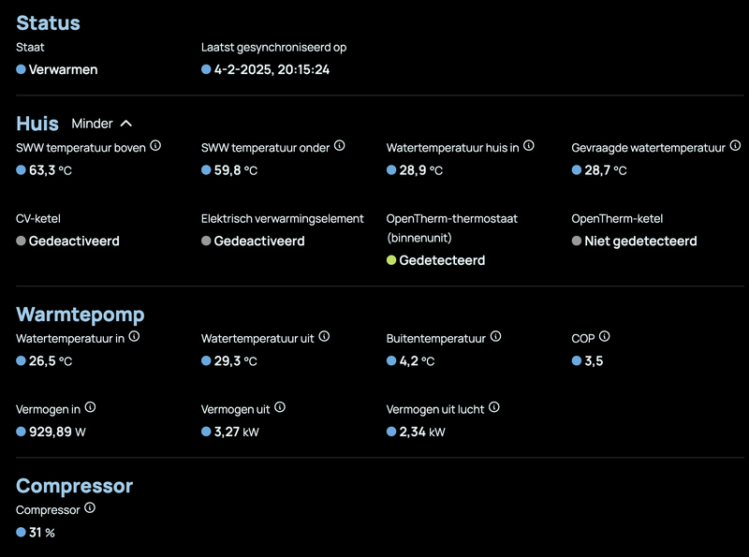
Task: Click the green Gedetecteerd status dot
Action: click(391, 260)
